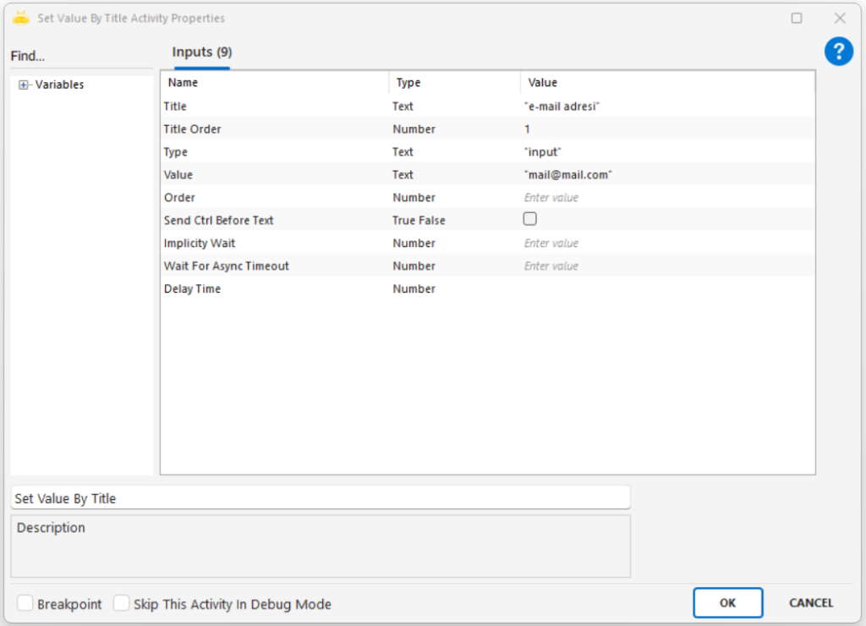
Task: Maximize the properties window
Action: coord(796,18)
